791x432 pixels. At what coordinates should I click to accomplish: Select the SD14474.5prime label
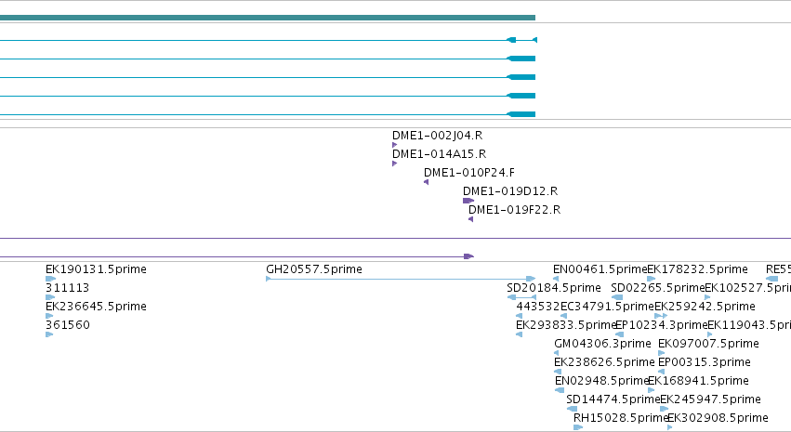tap(613, 400)
